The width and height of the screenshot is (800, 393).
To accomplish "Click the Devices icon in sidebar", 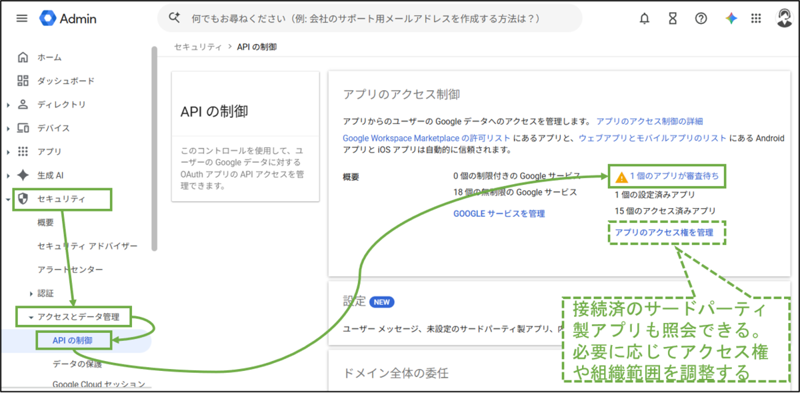I will click(x=23, y=128).
